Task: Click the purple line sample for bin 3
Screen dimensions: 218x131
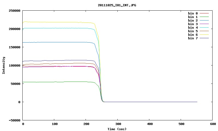Action: [x=204, y=24]
